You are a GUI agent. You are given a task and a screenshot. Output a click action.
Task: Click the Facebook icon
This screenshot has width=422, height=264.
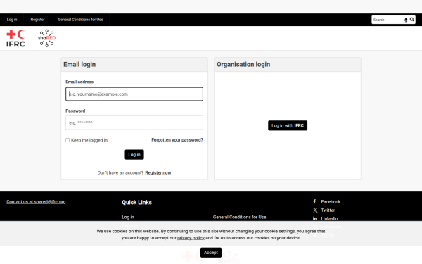coord(314,201)
